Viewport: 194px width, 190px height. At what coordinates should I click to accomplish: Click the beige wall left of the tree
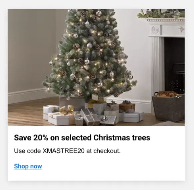point(31,49)
